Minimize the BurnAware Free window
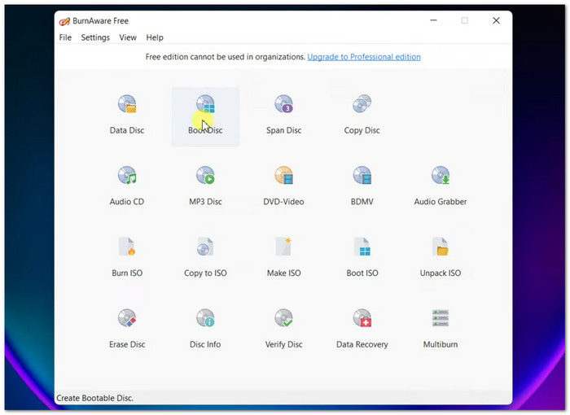The image size is (570, 415). (x=433, y=20)
